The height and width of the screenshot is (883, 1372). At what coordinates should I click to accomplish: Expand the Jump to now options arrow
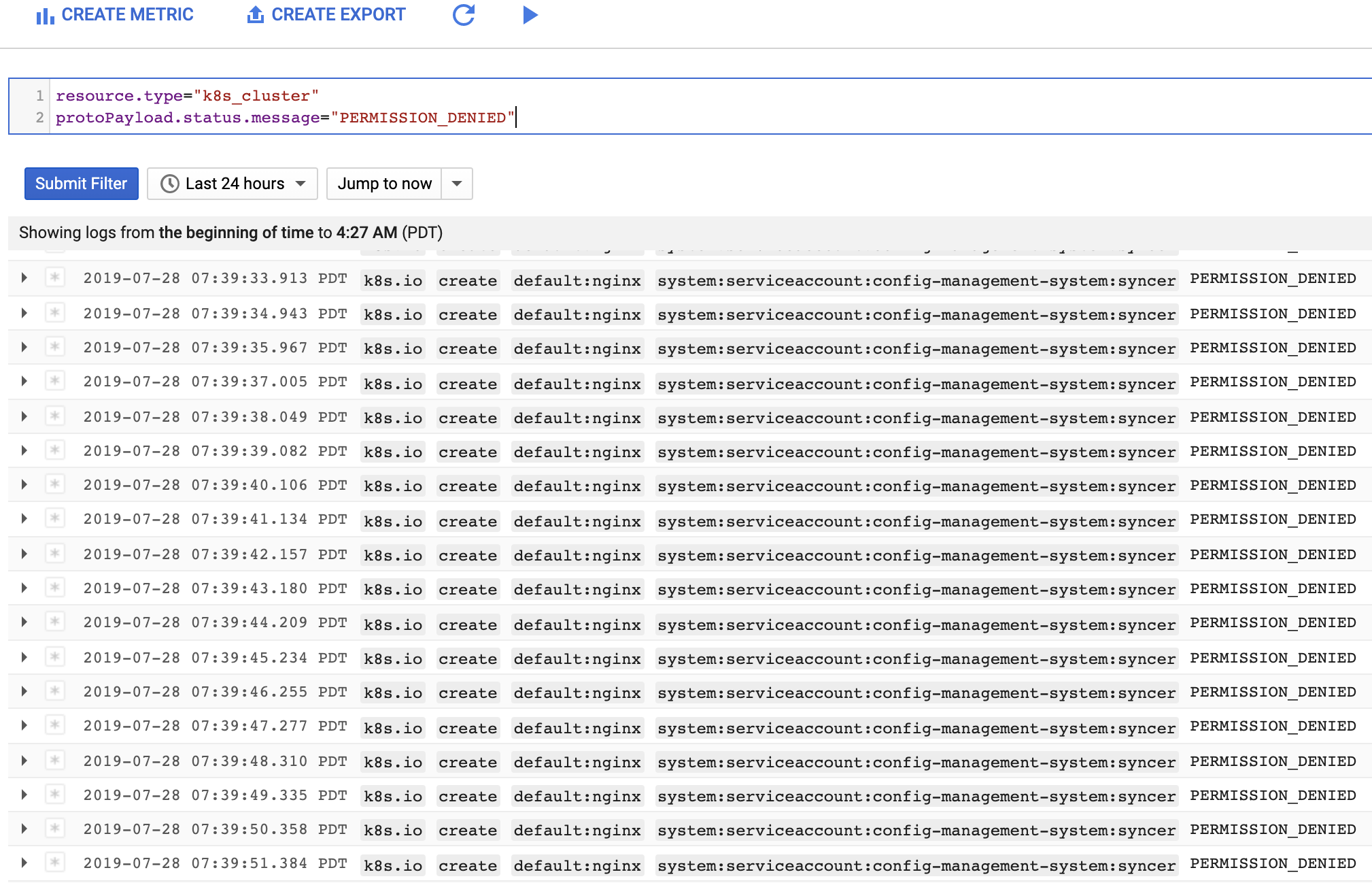click(x=456, y=183)
